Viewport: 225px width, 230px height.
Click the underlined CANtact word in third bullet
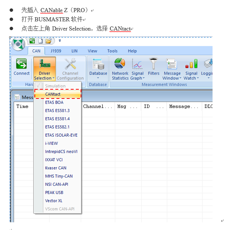tap(120, 29)
